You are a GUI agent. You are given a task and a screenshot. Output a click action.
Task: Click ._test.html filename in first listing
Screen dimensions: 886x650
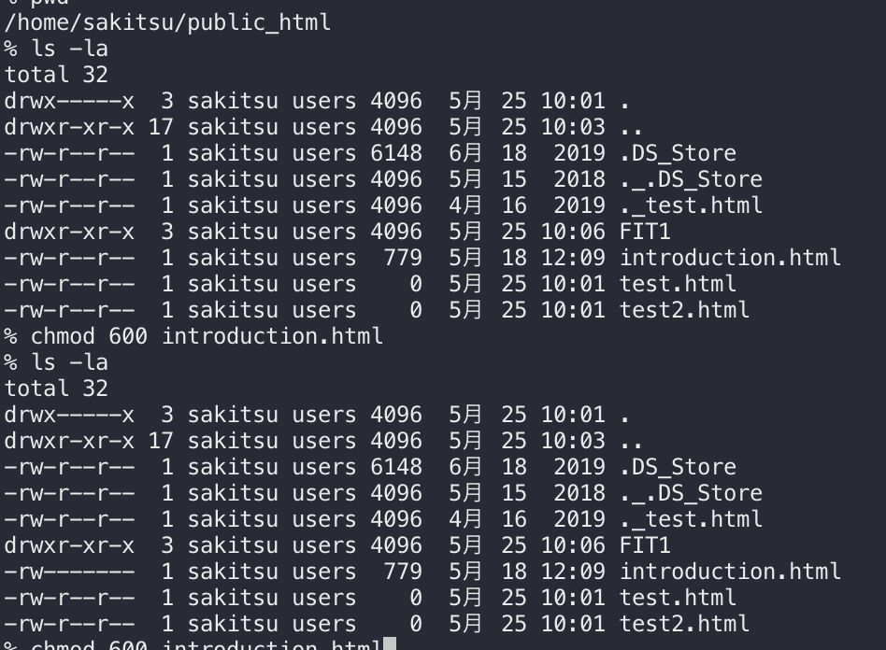691,205
